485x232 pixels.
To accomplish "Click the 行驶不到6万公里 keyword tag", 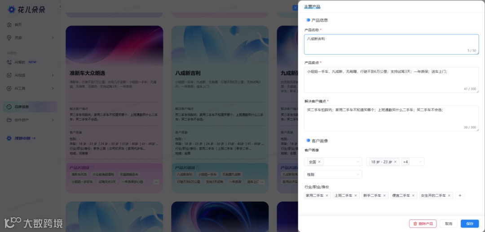I will tap(188, 182).
